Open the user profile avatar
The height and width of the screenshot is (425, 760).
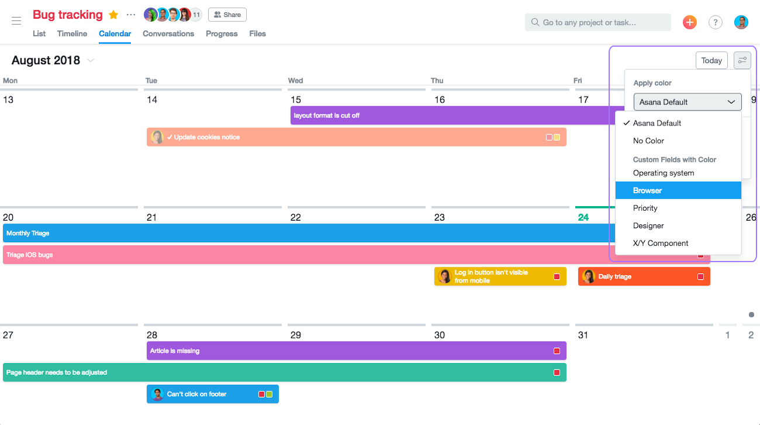(x=741, y=22)
